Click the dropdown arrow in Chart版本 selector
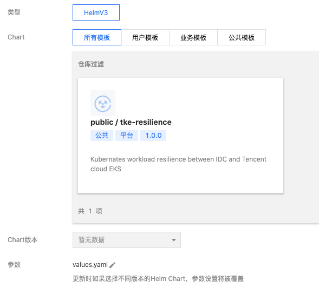 [x=173, y=240]
